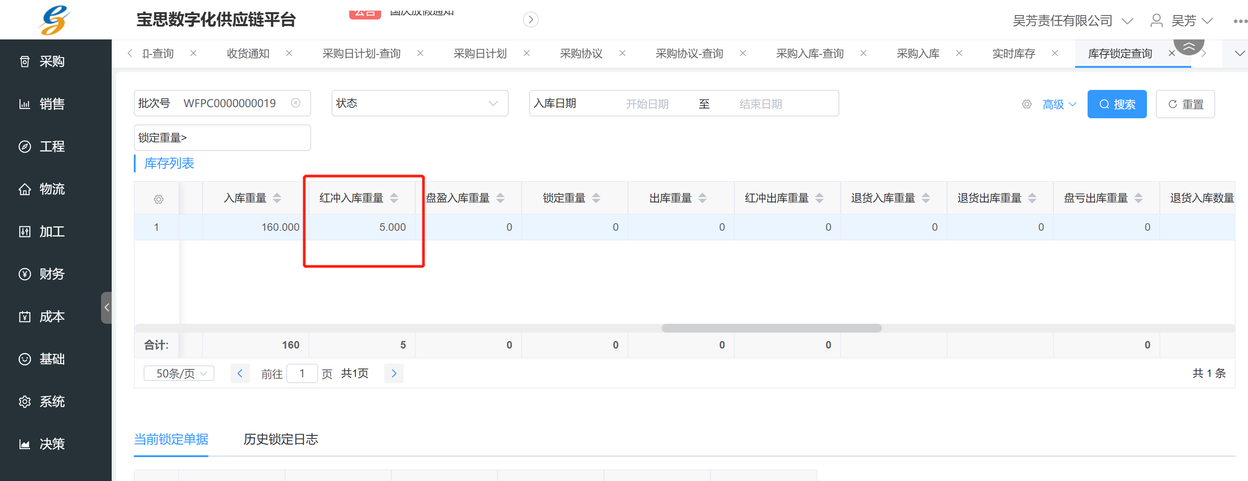
Task: Sort by 红冲入库重量 column
Action: (x=394, y=198)
